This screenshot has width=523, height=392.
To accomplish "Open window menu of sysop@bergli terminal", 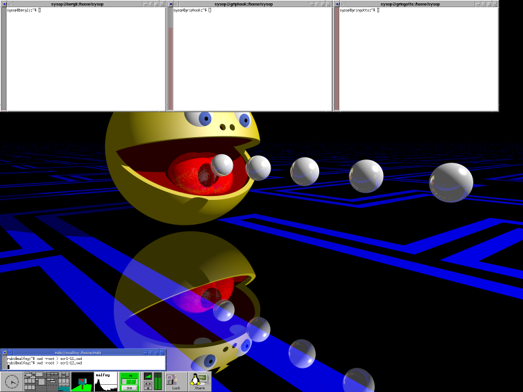I will 5,4.
